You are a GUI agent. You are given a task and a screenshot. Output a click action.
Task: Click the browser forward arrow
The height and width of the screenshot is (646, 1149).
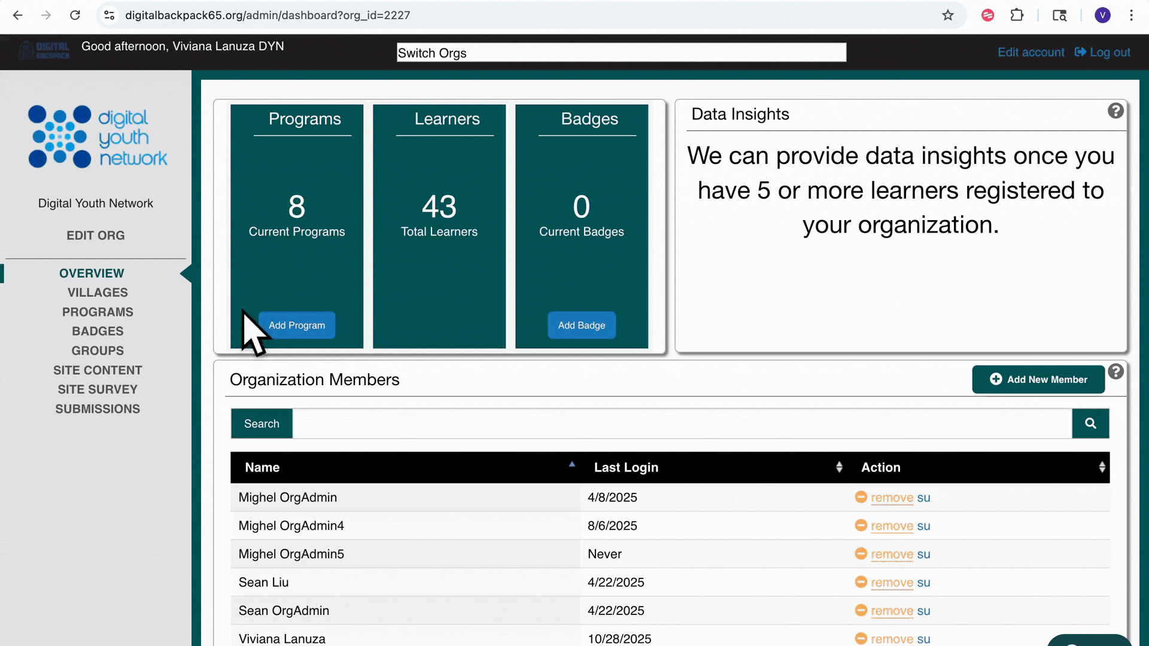46,15
